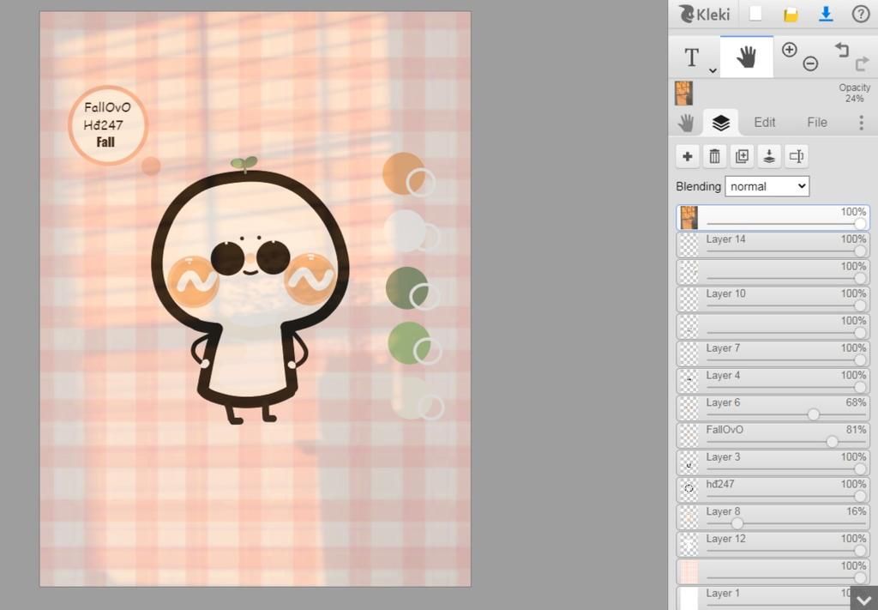Download the image with the blue arrow icon
878x610 pixels.
(x=826, y=14)
